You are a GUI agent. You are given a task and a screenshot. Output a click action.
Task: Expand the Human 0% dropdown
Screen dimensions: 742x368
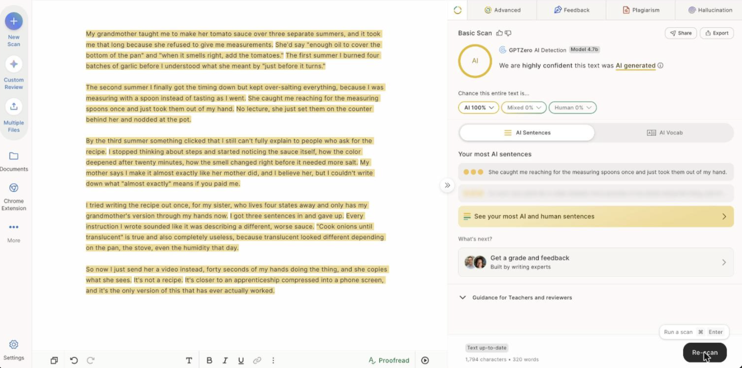pyautogui.click(x=573, y=108)
